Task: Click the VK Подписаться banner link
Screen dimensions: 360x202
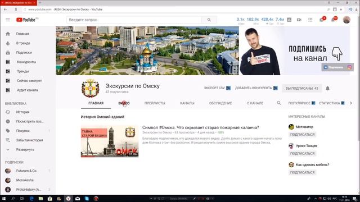Action: (x=334, y=67)
